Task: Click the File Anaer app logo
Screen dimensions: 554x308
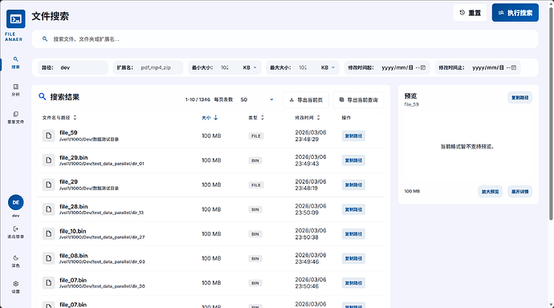Action: pyautogui.click(x=16, y=19)
